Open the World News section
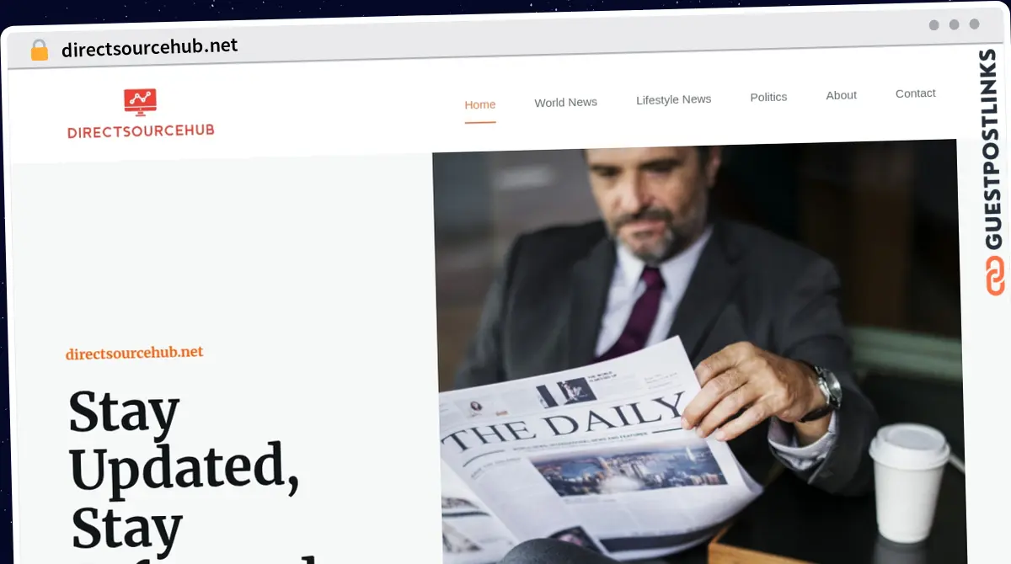The image size is (1011, 564). [565, 102]
